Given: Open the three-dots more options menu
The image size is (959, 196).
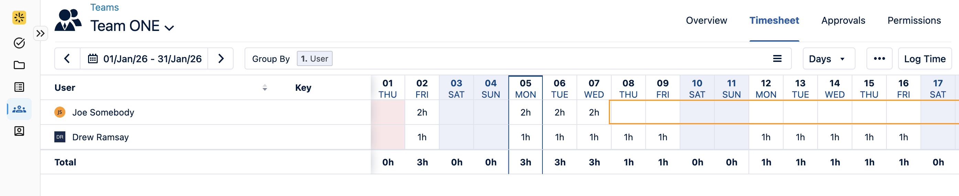Looking at the screenshot, I should (x=879, y=58).
